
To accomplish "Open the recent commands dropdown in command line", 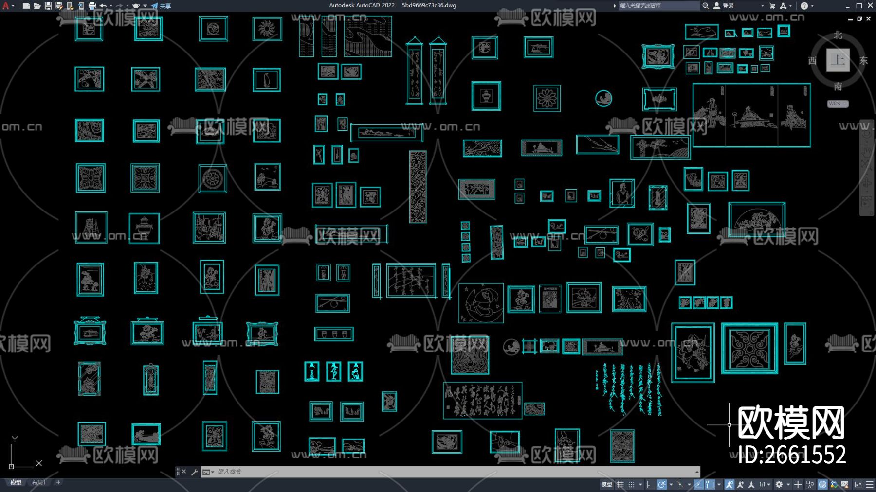I will coord(208,472).
